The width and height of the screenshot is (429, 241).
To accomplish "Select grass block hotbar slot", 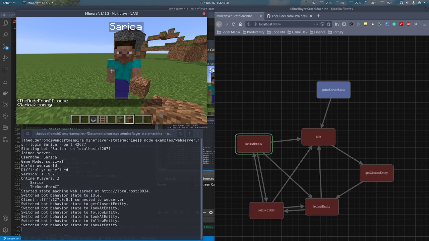I will pyautogui.click(x=120, y=119).
